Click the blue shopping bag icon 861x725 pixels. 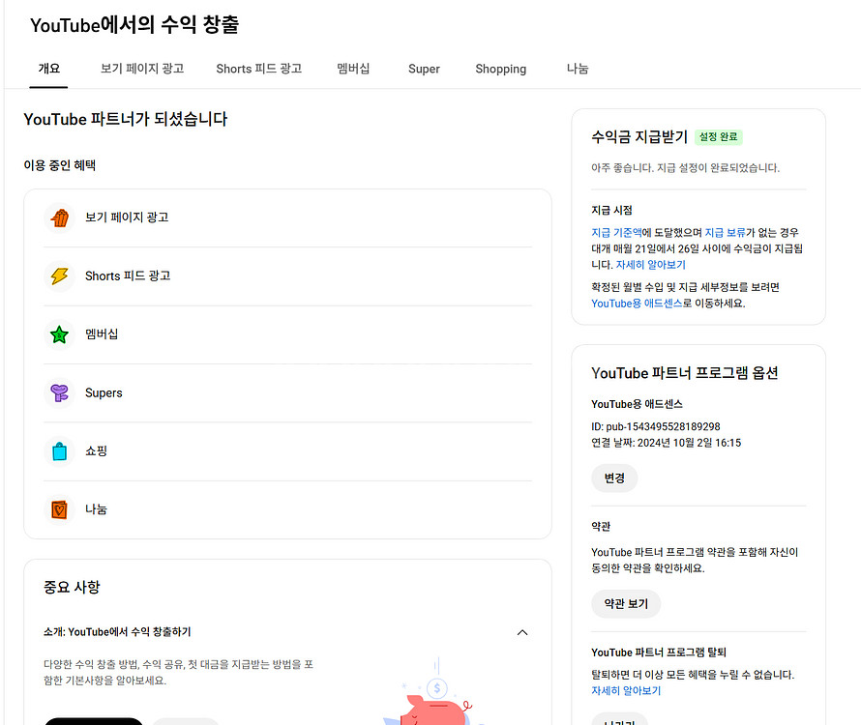(59, 451)
